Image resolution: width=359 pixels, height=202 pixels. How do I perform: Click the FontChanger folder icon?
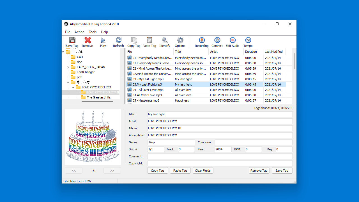click(73, 72)
